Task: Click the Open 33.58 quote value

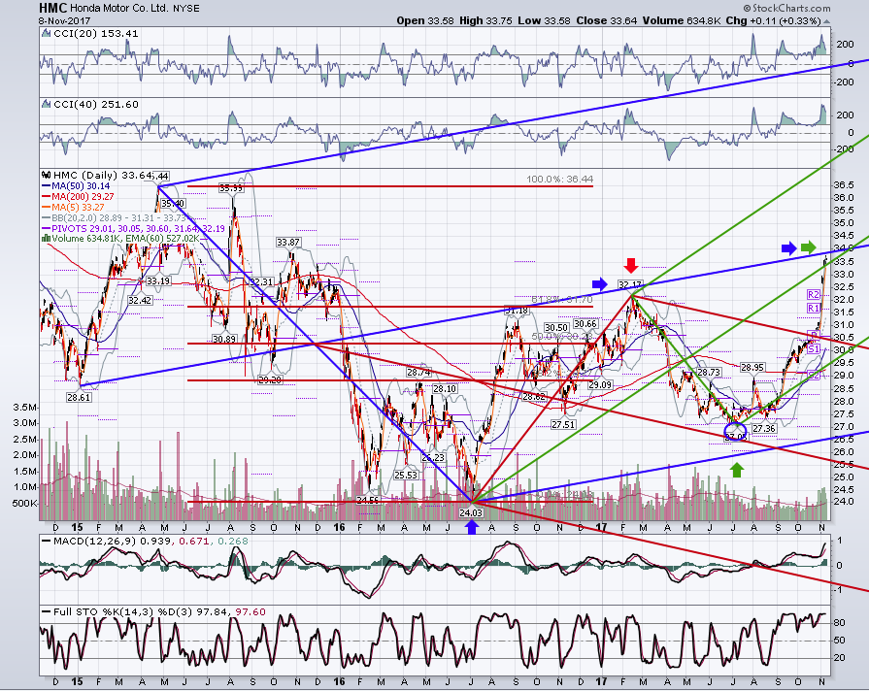Action: coord(425,20)
